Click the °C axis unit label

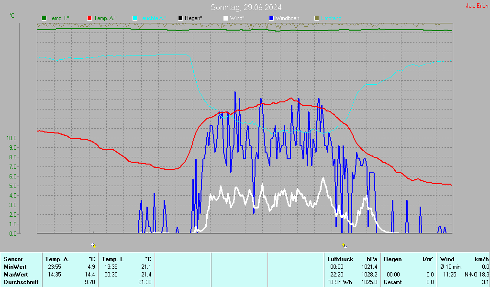[12, 16]
